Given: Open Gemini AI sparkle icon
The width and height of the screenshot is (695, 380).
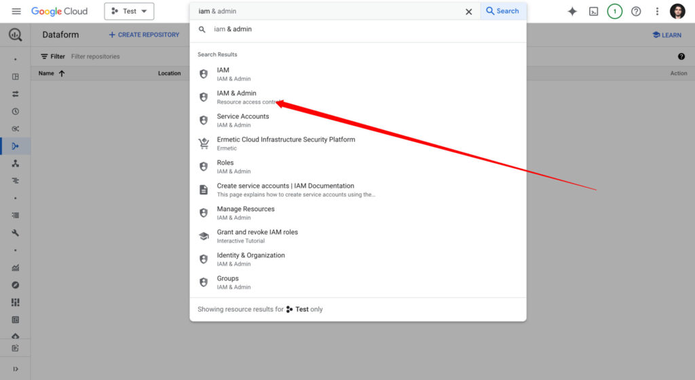Looking at the screenshot, I should click(572, 12).
